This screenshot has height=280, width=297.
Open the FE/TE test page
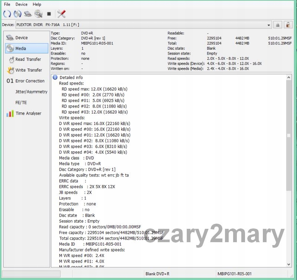point(21,102)
